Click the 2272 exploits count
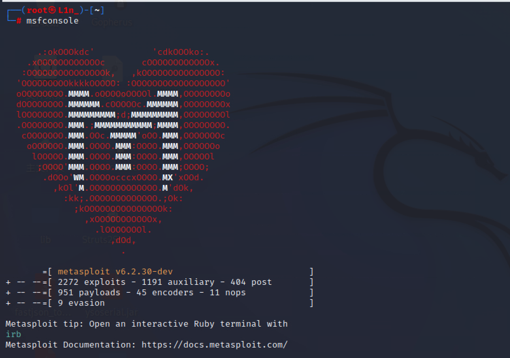Image resolution: width=510 pixels, height=358 pixels. pyautogui.click(x=91, y=282)
